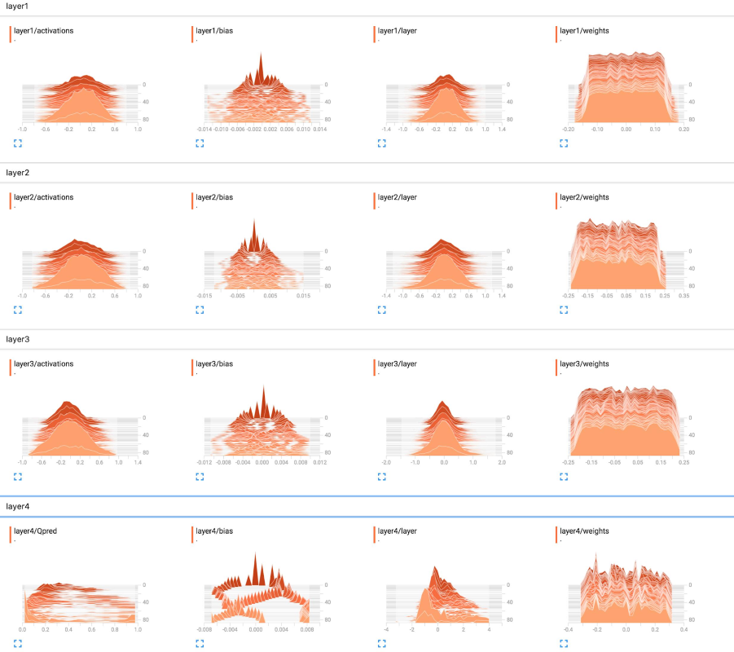The width and height of the screenshot is (734, 652).
Task: Expand the layer3/bias distribution to fullscreen
Action: (200, 476)
